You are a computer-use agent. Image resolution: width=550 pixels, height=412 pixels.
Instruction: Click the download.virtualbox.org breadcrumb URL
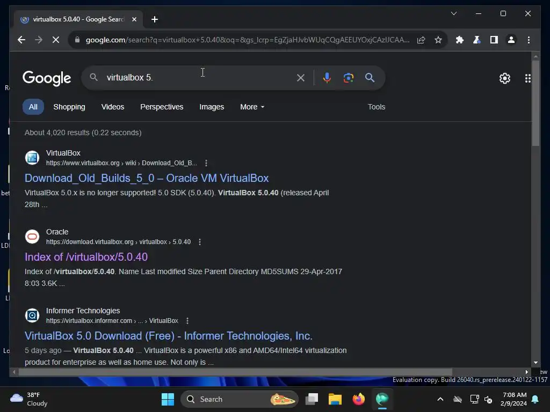click(x=118, y=242)
